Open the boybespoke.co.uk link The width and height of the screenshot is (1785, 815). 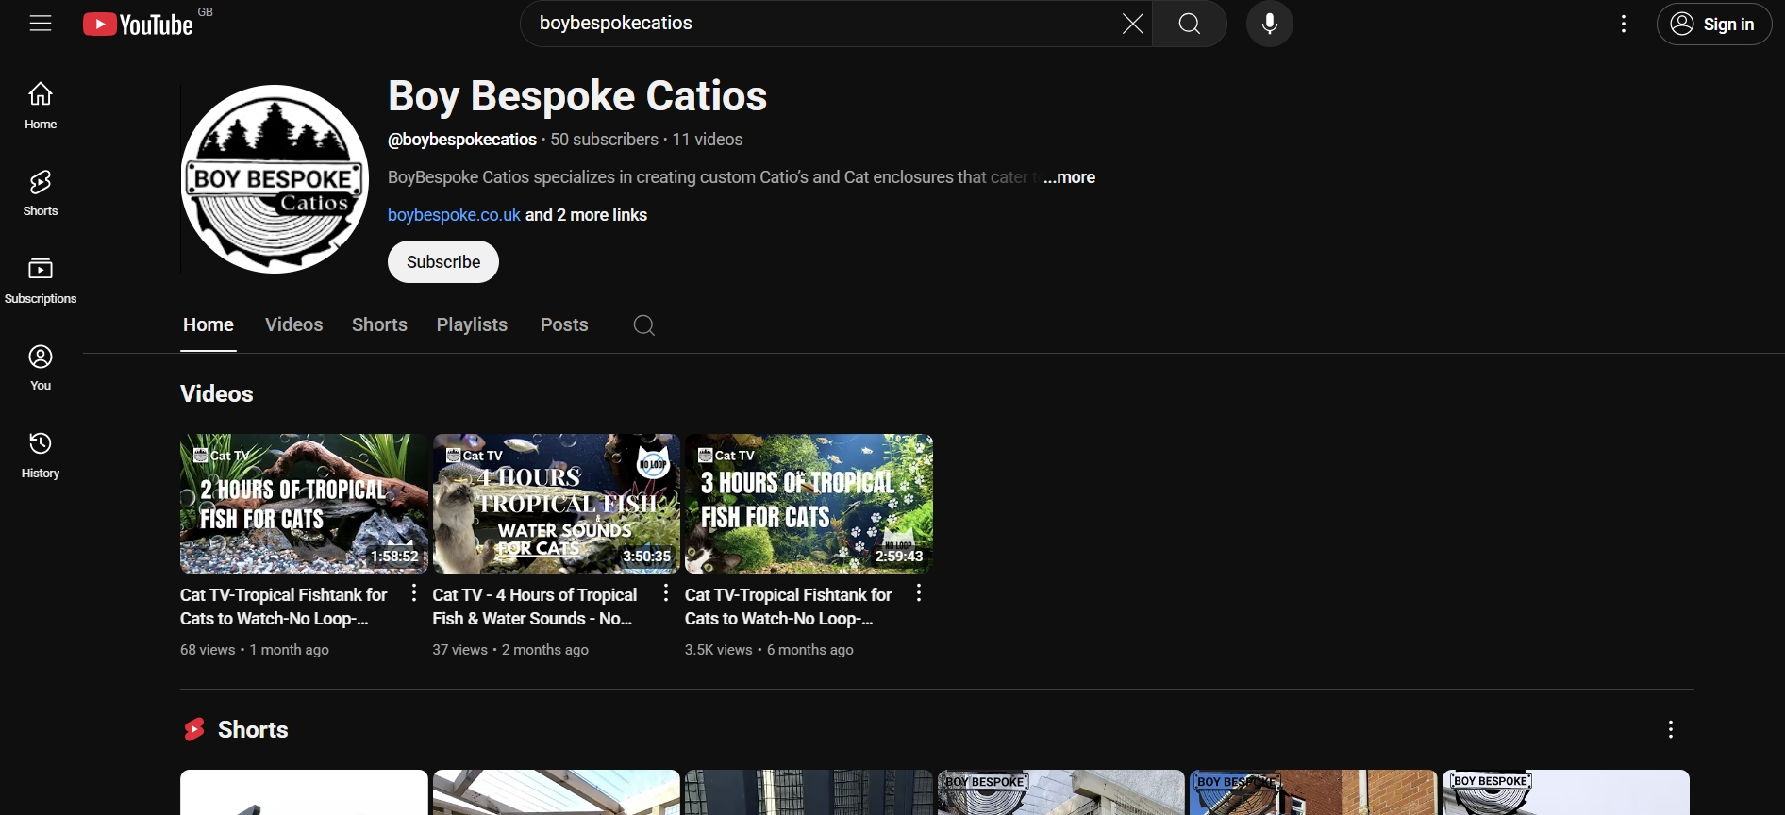(x=454, y=215)
